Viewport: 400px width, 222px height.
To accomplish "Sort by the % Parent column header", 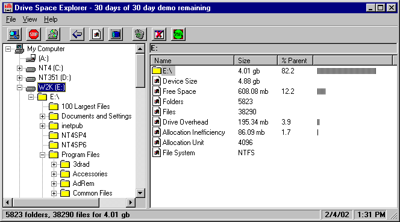I will [295, 61].
